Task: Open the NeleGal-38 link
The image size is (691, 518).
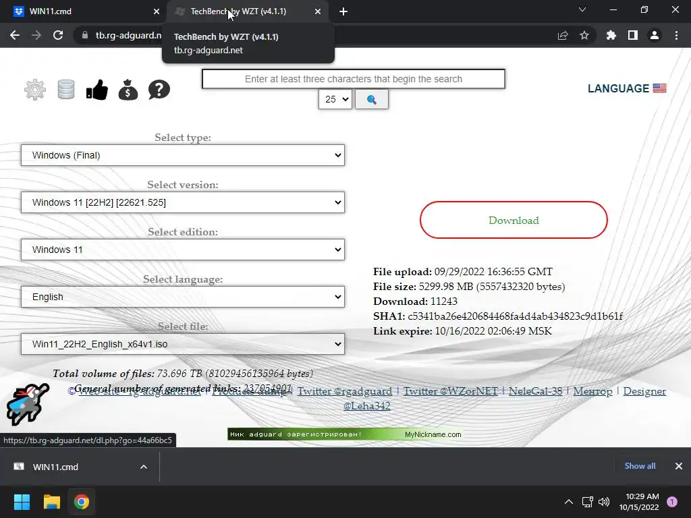Action: coord(535,391)
